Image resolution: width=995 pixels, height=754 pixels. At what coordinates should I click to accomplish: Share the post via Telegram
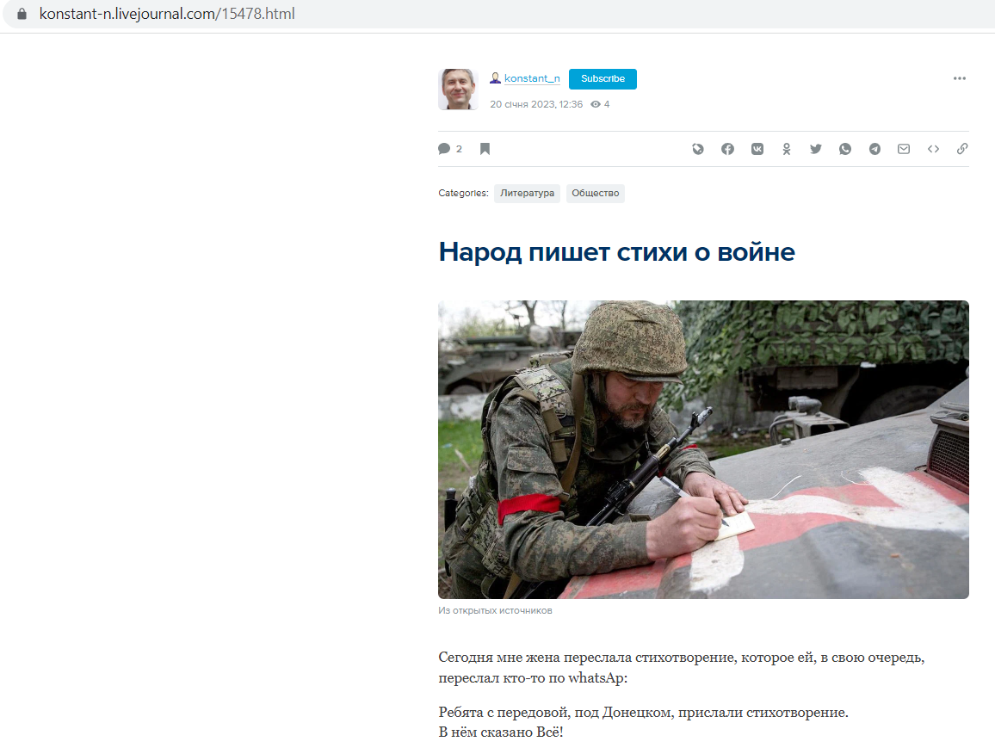click(x=874, y=149)
